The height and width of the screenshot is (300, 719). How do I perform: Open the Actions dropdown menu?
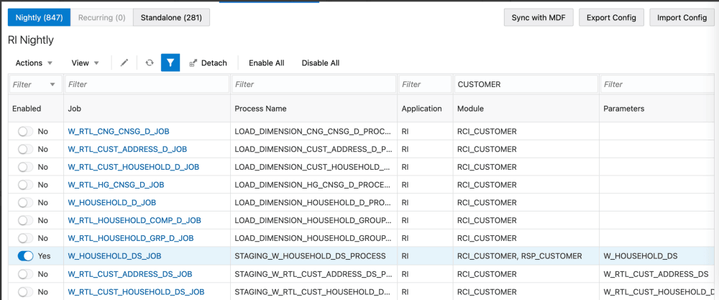click(x=34, y=63)
